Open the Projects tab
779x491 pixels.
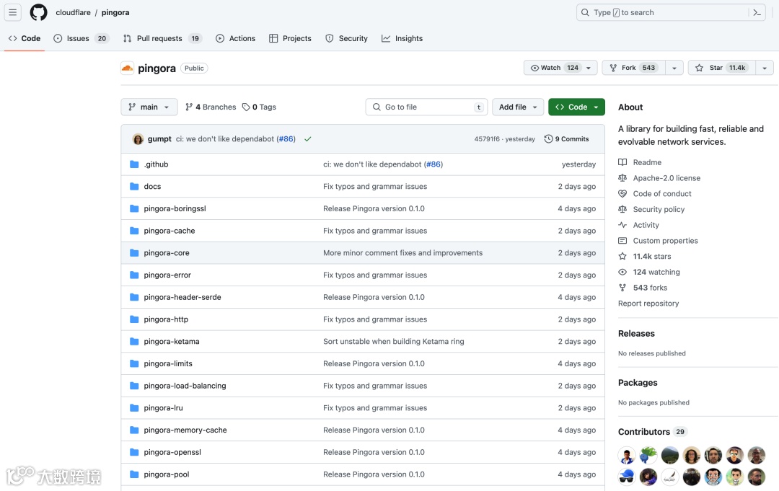(290, 38)
